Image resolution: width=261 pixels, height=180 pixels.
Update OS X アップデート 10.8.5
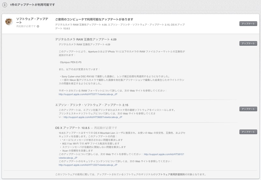click(248, 132)
